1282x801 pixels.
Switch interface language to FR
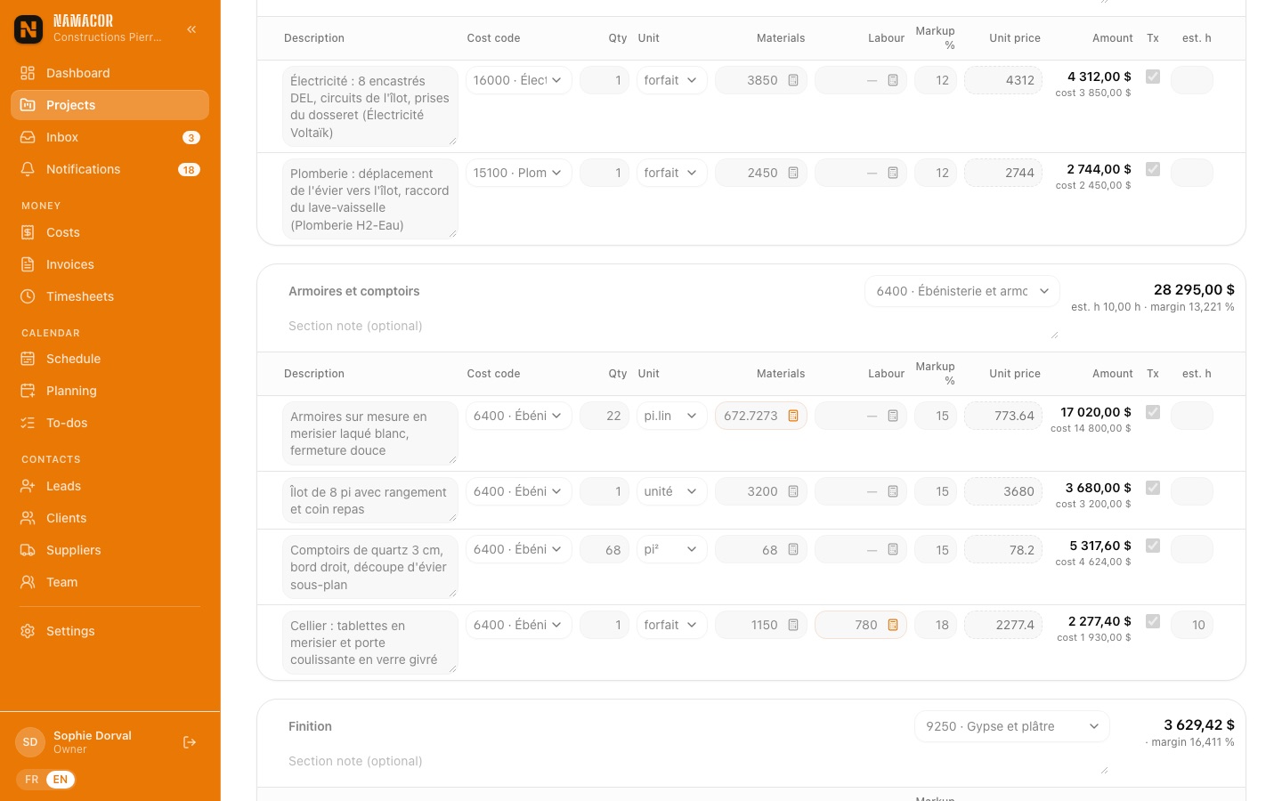(x=32, y=780)
